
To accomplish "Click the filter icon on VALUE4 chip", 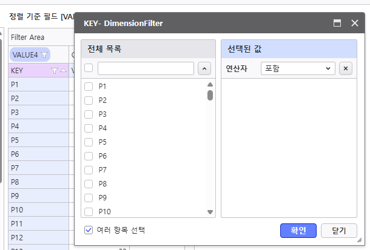I will coord(44,54).
